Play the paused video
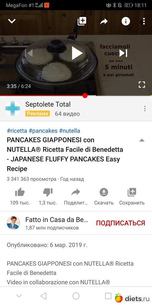Viewport: 152px width, 305px height. click(77, 53)
